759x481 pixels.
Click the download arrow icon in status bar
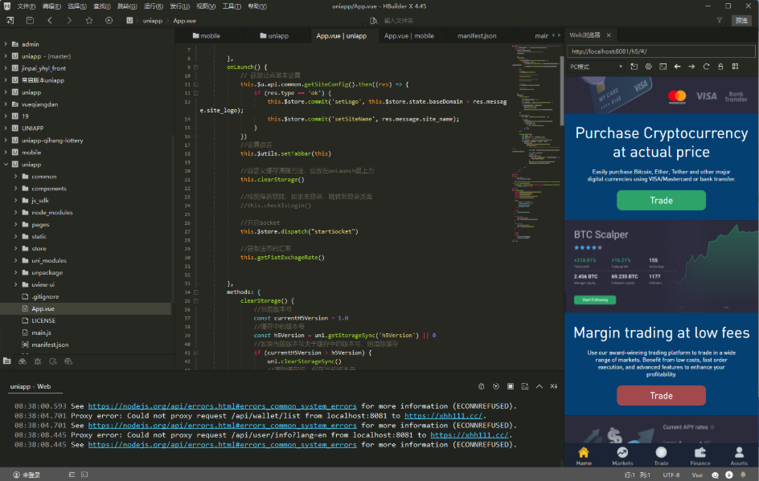(x=729, y=475)
